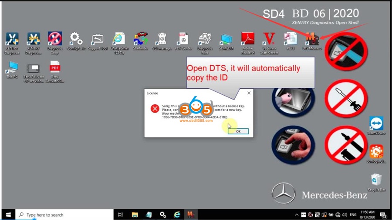Open the VCI Manager shortcut

pos(162,41)
